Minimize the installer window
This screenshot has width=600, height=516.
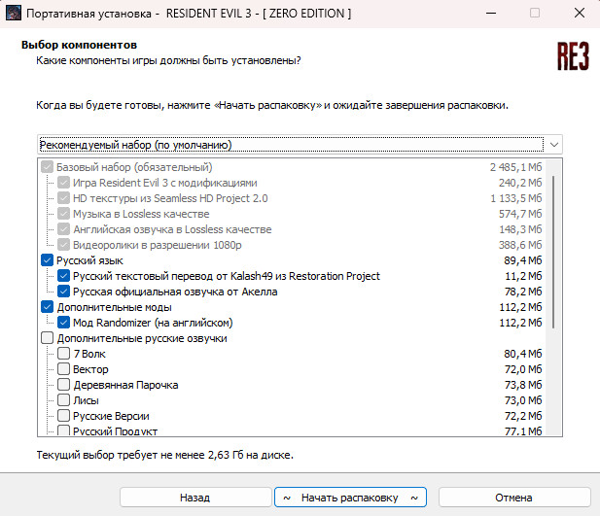490,13
